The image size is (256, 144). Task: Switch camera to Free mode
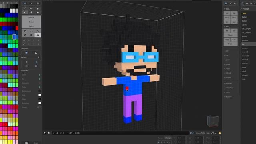point(197,133)
